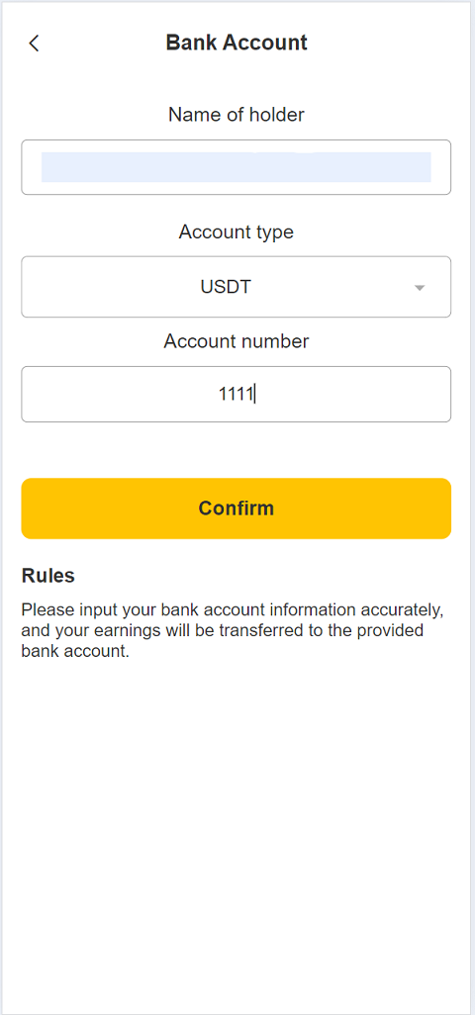Screen dimensions: 475x1015
Task: Click the Account type label
Action: pos(237,231)
